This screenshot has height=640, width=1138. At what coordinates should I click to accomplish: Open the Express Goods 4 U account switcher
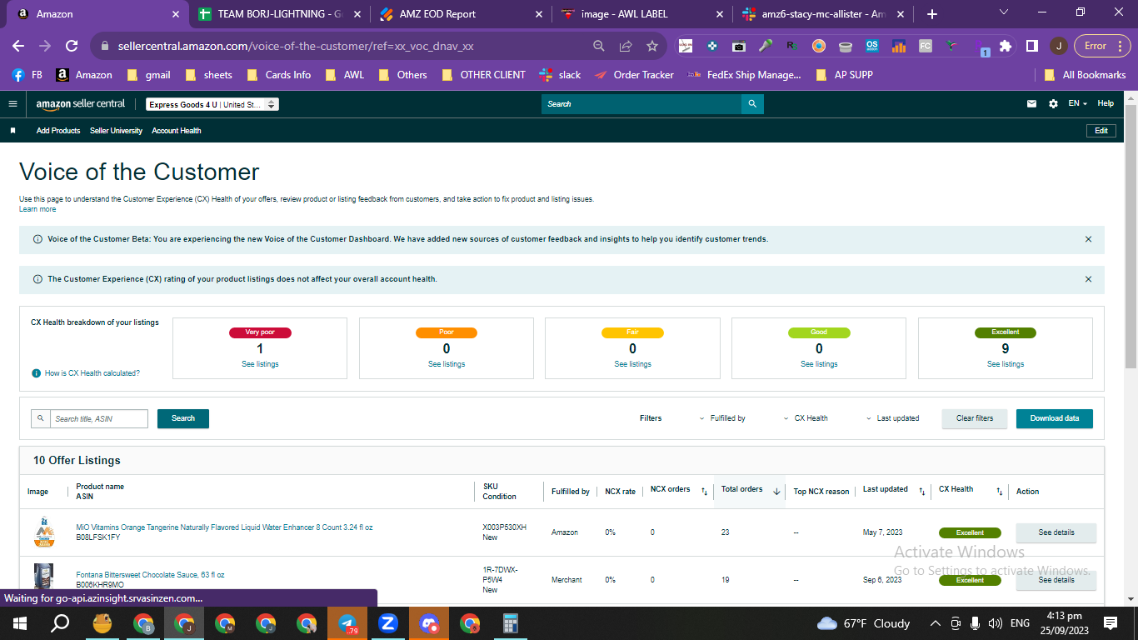(x=212, y=104)
